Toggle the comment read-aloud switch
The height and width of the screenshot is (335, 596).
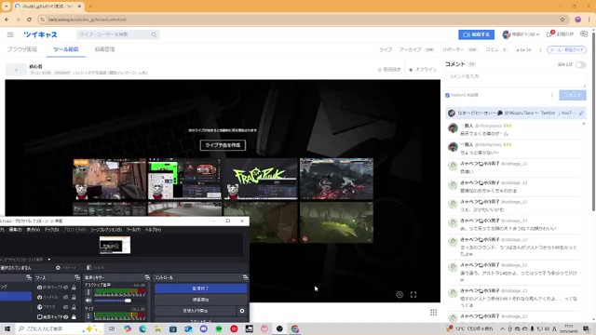tap(580, 64)
